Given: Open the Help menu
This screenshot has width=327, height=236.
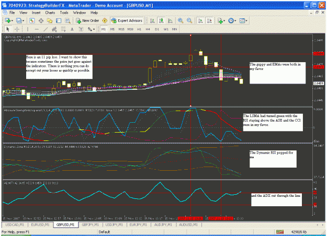Looking at the screenshot, I should [x=94, y=13].
